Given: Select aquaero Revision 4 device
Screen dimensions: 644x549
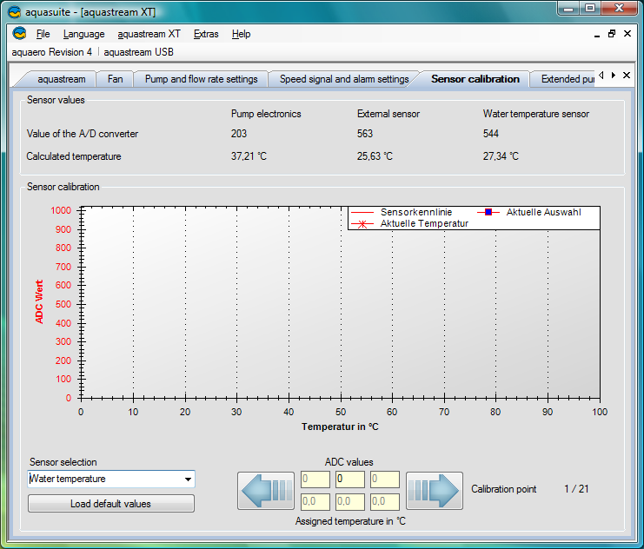Looking at the screenshot, I should tap(52, 52).
